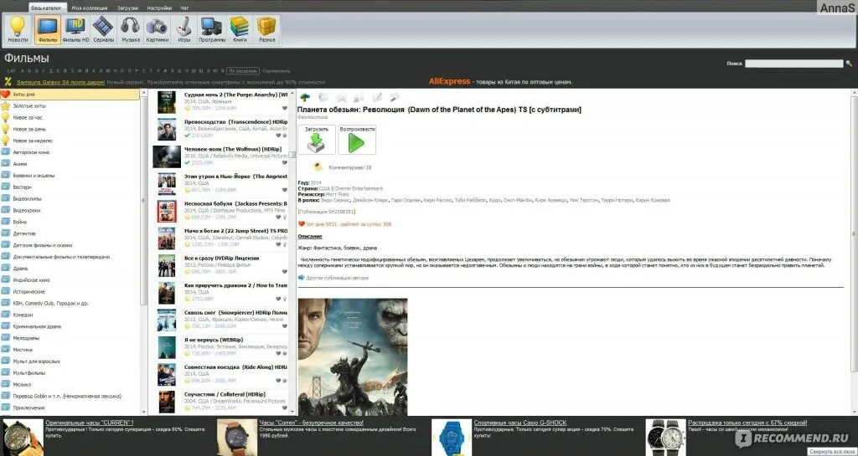Select Новое за неделю in the sidebar
Viewport: 858px width, 456px height.
(x=70, y=141)
